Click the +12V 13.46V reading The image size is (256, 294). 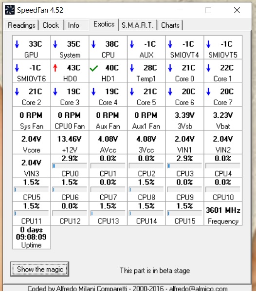(70, 142)
